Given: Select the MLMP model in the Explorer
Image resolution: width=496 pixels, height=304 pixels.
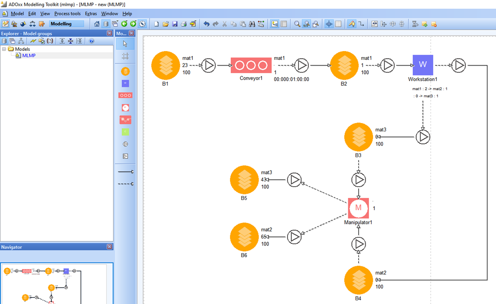Looking at the screenshot, I should pyautogui.click(x=29, y=55).
